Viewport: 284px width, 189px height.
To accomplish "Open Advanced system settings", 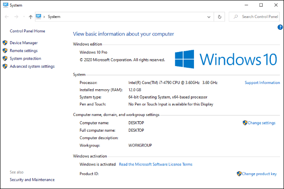I will 32,66.
